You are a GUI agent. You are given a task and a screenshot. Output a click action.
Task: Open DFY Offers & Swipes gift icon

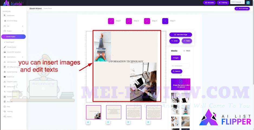5,67
